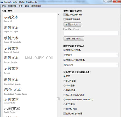This screenshot has height=117, width=121.
Task: Select the Segoe UI font entry
Action: pos(11,19)
